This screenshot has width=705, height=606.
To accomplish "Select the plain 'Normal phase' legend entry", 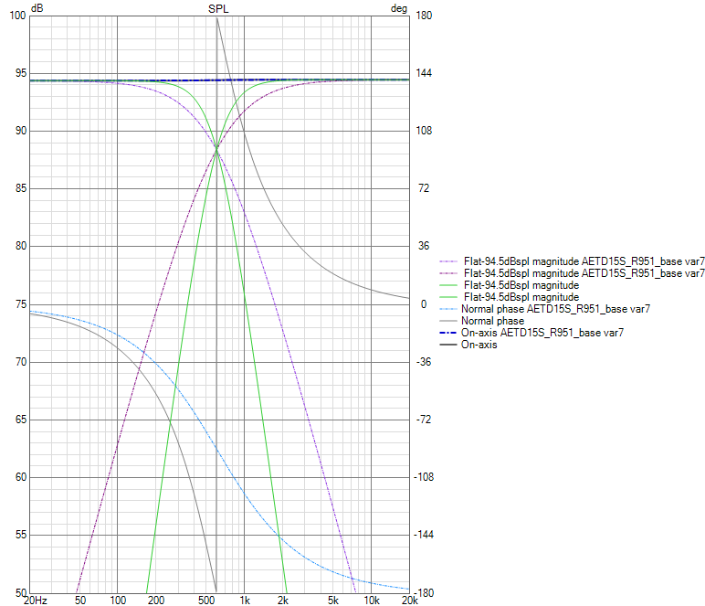I will pos(492,321).
